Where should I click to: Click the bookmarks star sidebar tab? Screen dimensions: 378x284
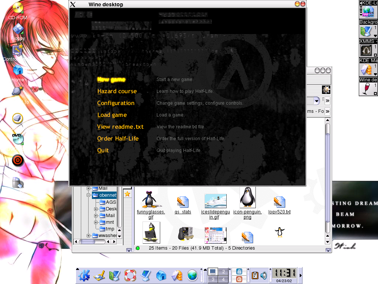pyautogui.click(x=127, y=194)
